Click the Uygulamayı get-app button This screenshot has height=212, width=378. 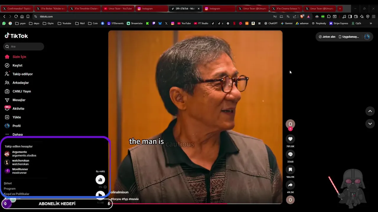click(349, 37)
